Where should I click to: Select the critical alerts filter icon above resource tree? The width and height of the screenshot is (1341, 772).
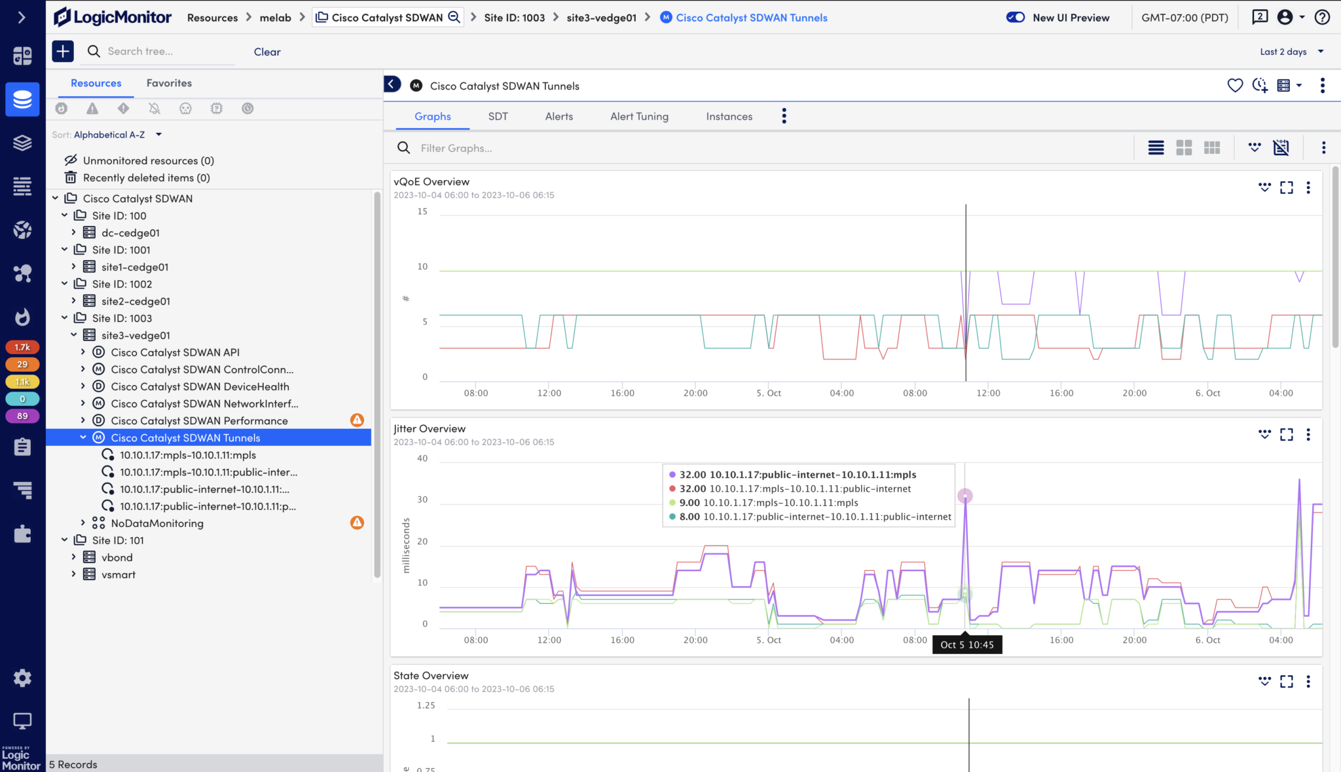[x=123, y=108]
